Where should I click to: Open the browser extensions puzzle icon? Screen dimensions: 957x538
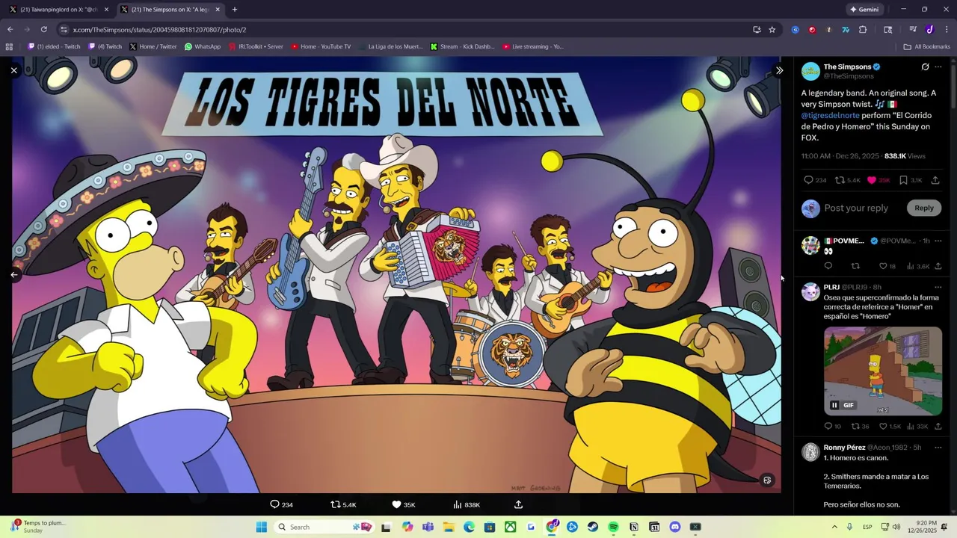863,29
